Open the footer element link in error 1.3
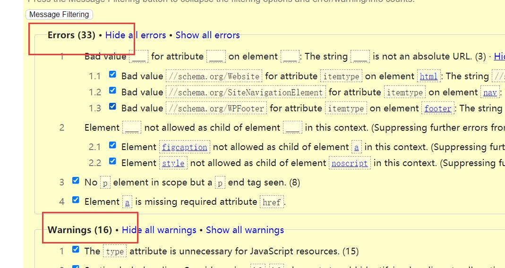This screenshot has height=268, width=505. [438, 109]
